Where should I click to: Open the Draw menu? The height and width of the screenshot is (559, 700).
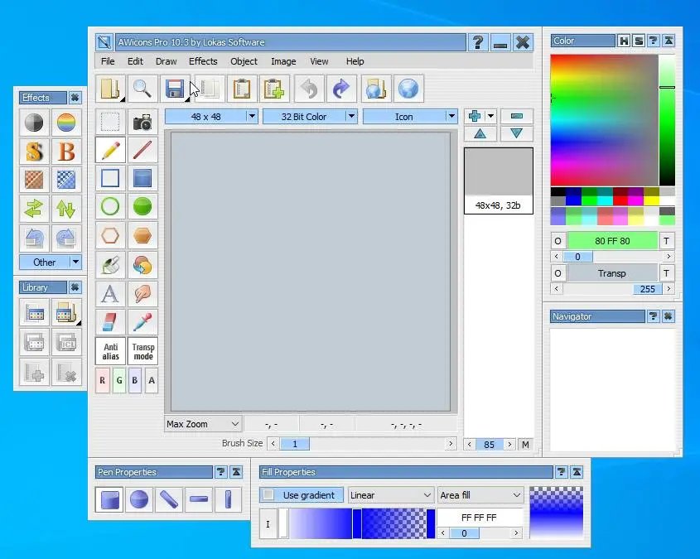point(166,61)
